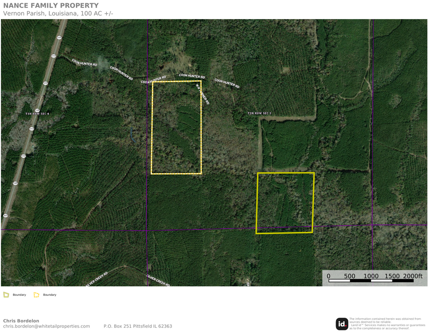
Task: Click the Land id disclaimer text
Action: 387,324
